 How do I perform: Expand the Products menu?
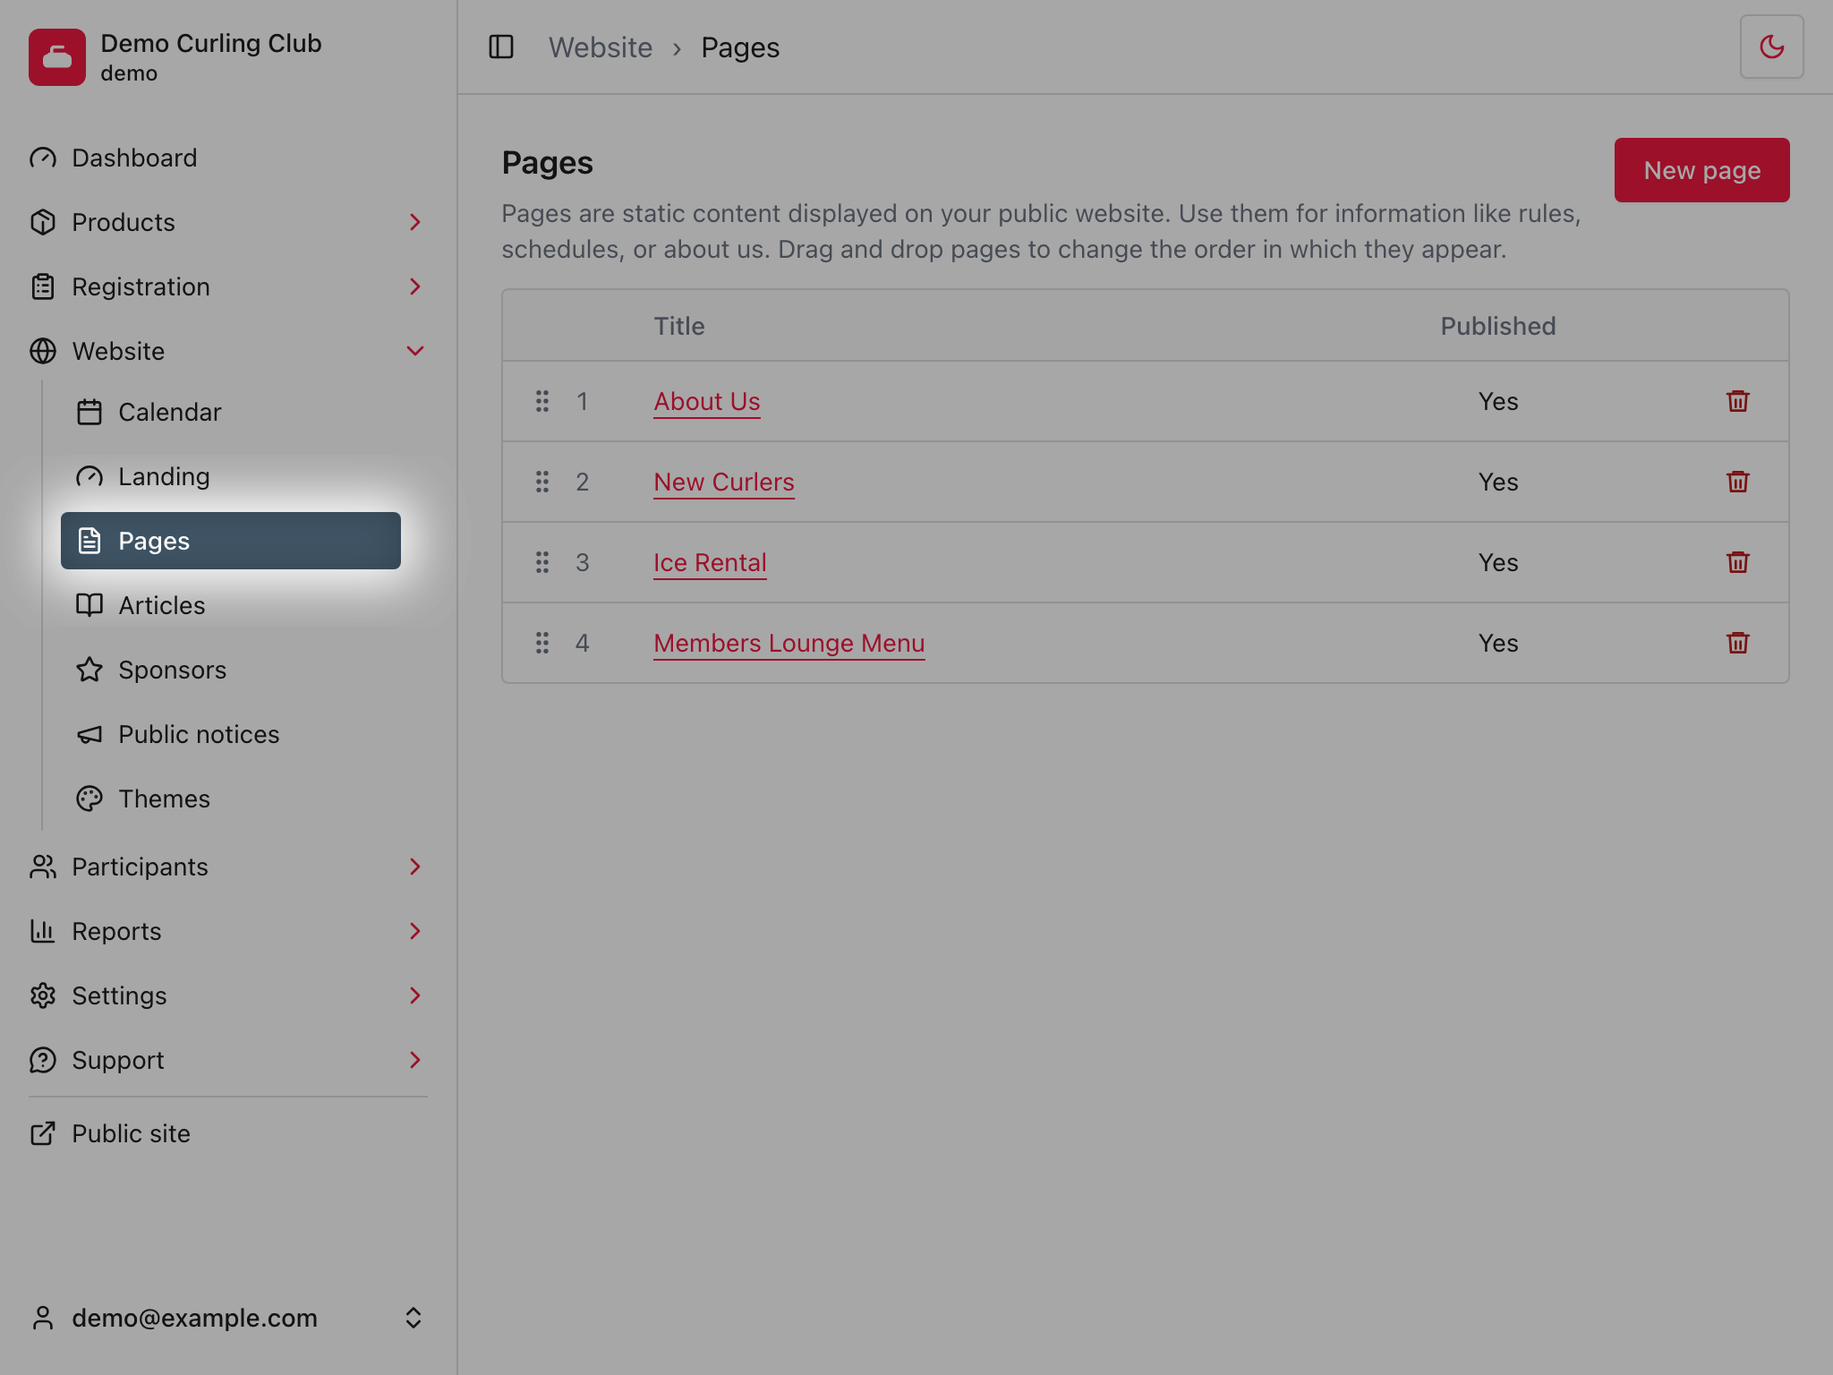pyautogui.click(x=228, y=222)
